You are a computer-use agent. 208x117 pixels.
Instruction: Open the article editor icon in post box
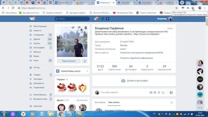click(x=163, y=92)
